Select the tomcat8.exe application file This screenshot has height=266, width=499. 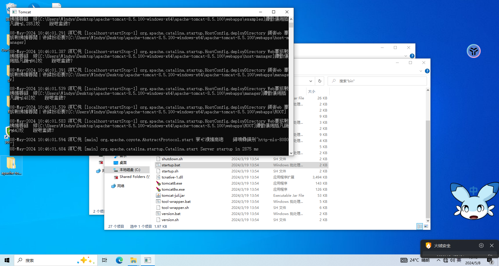(172, 183)
